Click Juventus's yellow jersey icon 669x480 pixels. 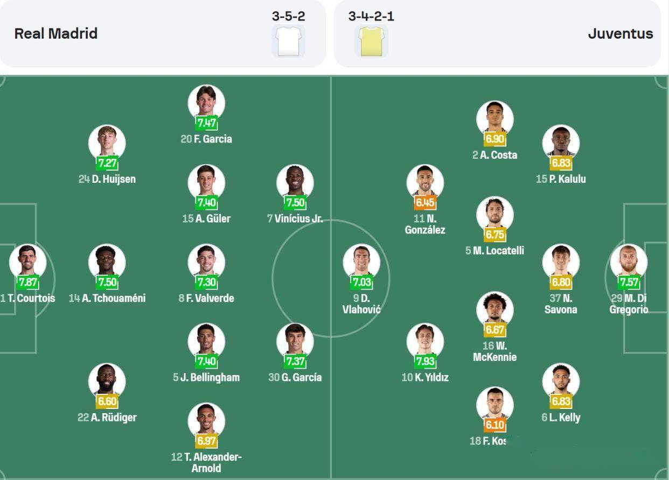point(371,41)
